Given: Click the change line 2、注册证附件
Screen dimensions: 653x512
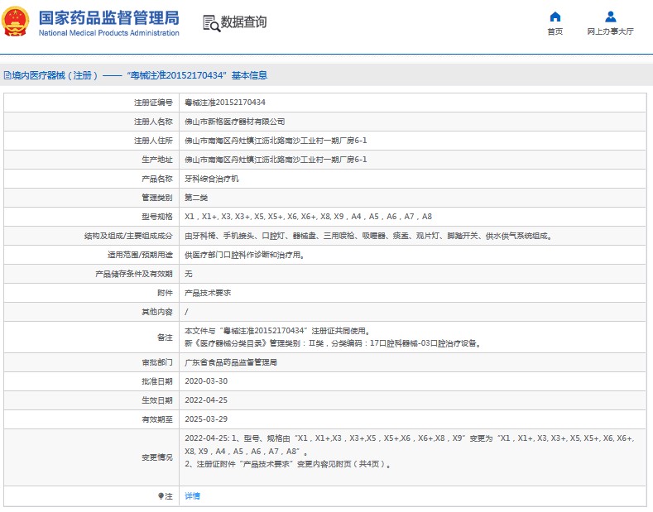Looking at the screenshot, I should [288, 464].
